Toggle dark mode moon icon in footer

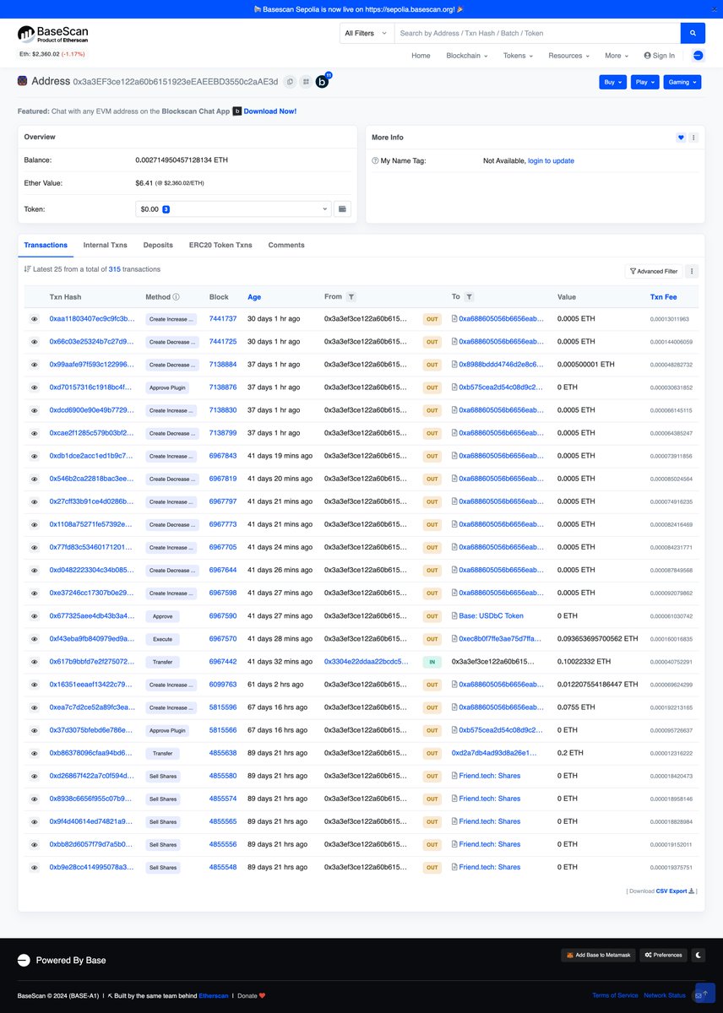[699, 955]
